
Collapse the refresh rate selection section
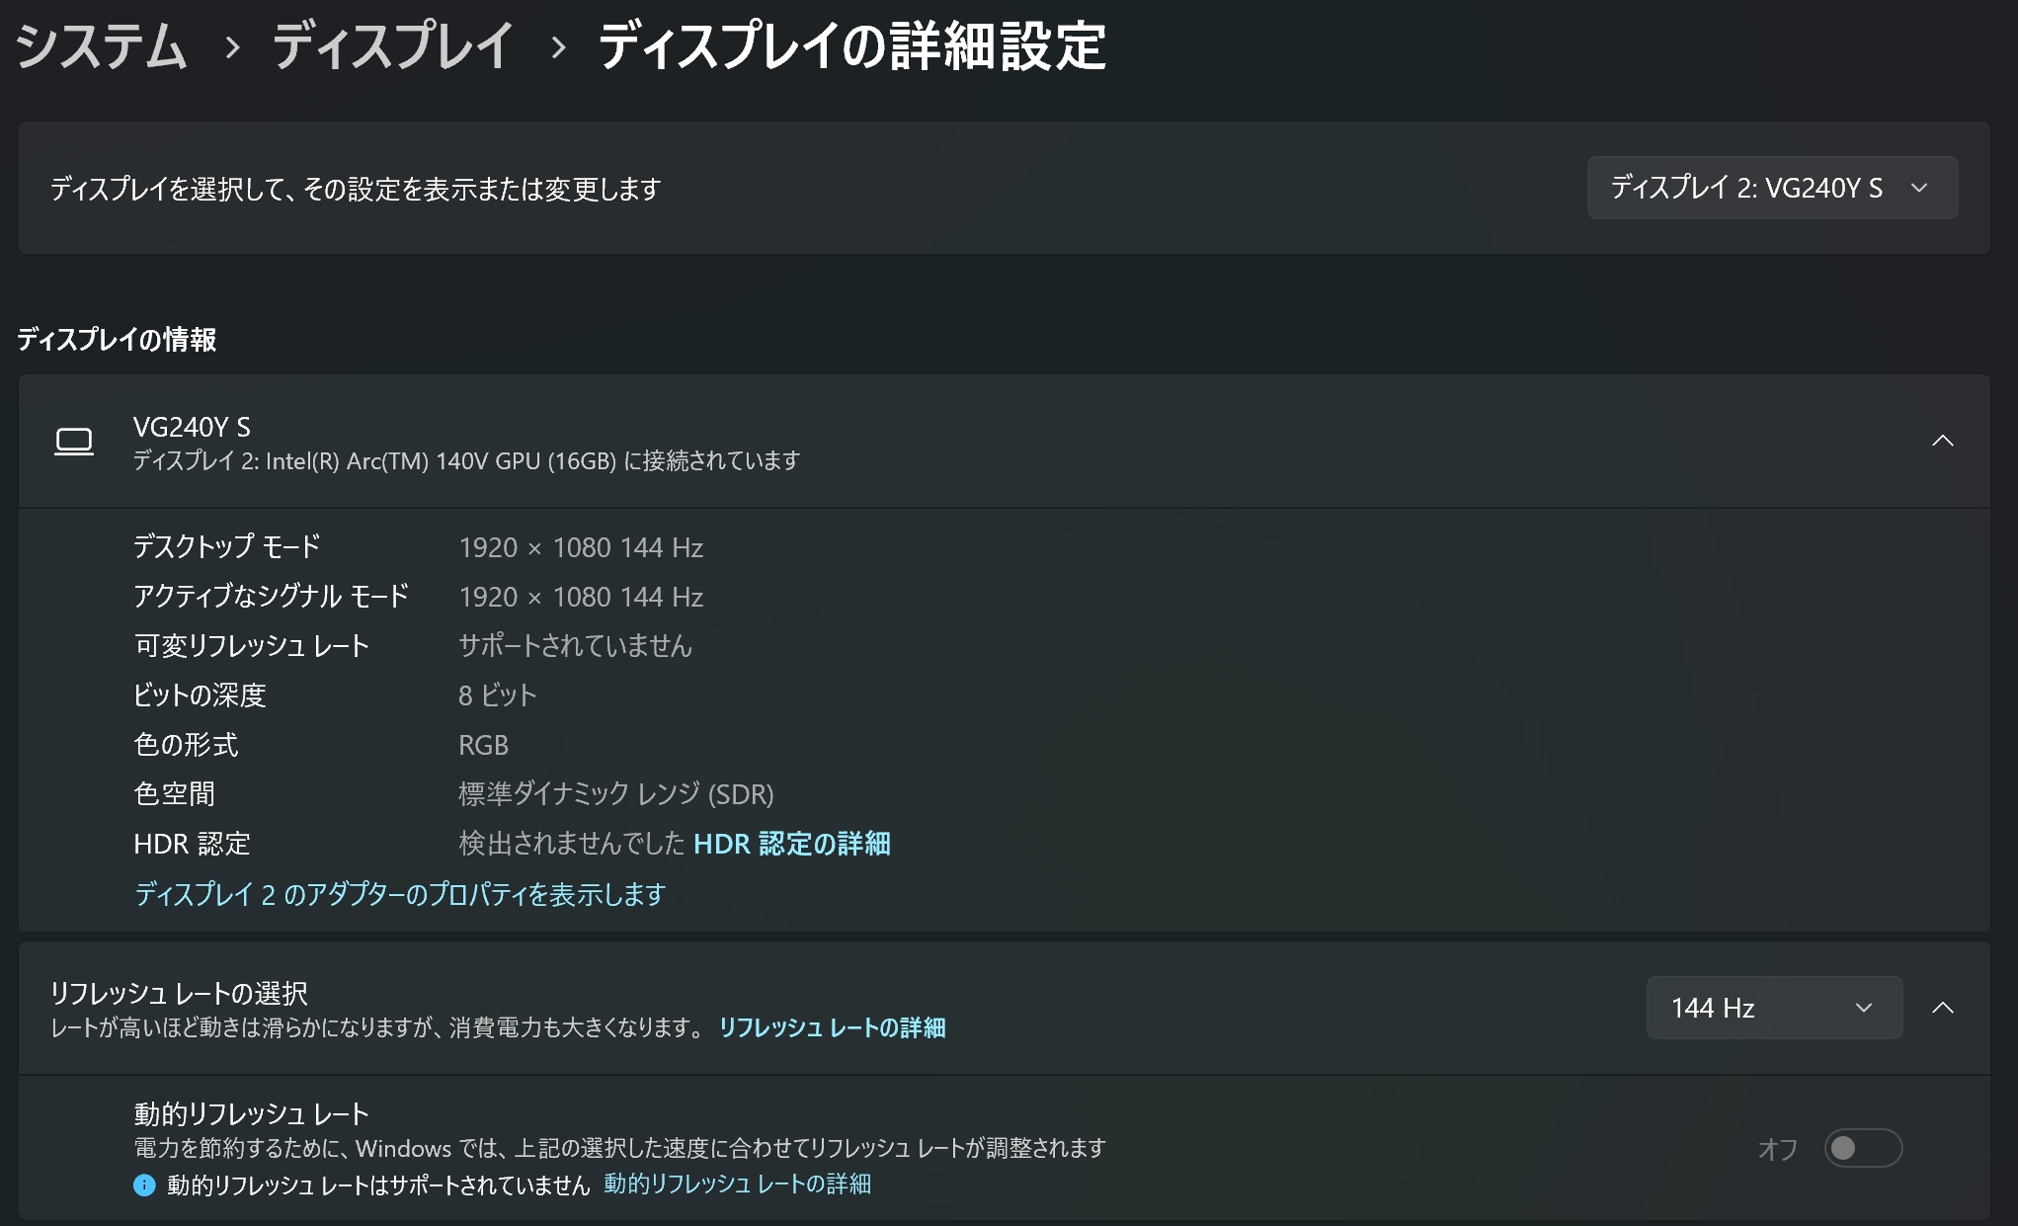pyautogui.click(x=1942, y=1008)
